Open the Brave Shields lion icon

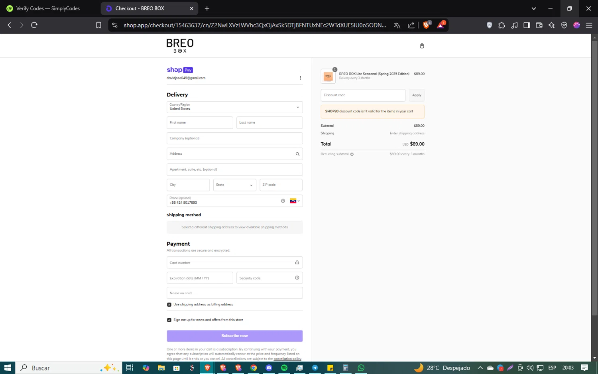pos(427,25)
